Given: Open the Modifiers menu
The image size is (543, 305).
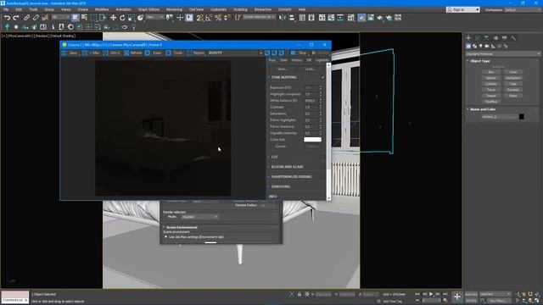Looking at the screenshot, I should coord(102,9).
